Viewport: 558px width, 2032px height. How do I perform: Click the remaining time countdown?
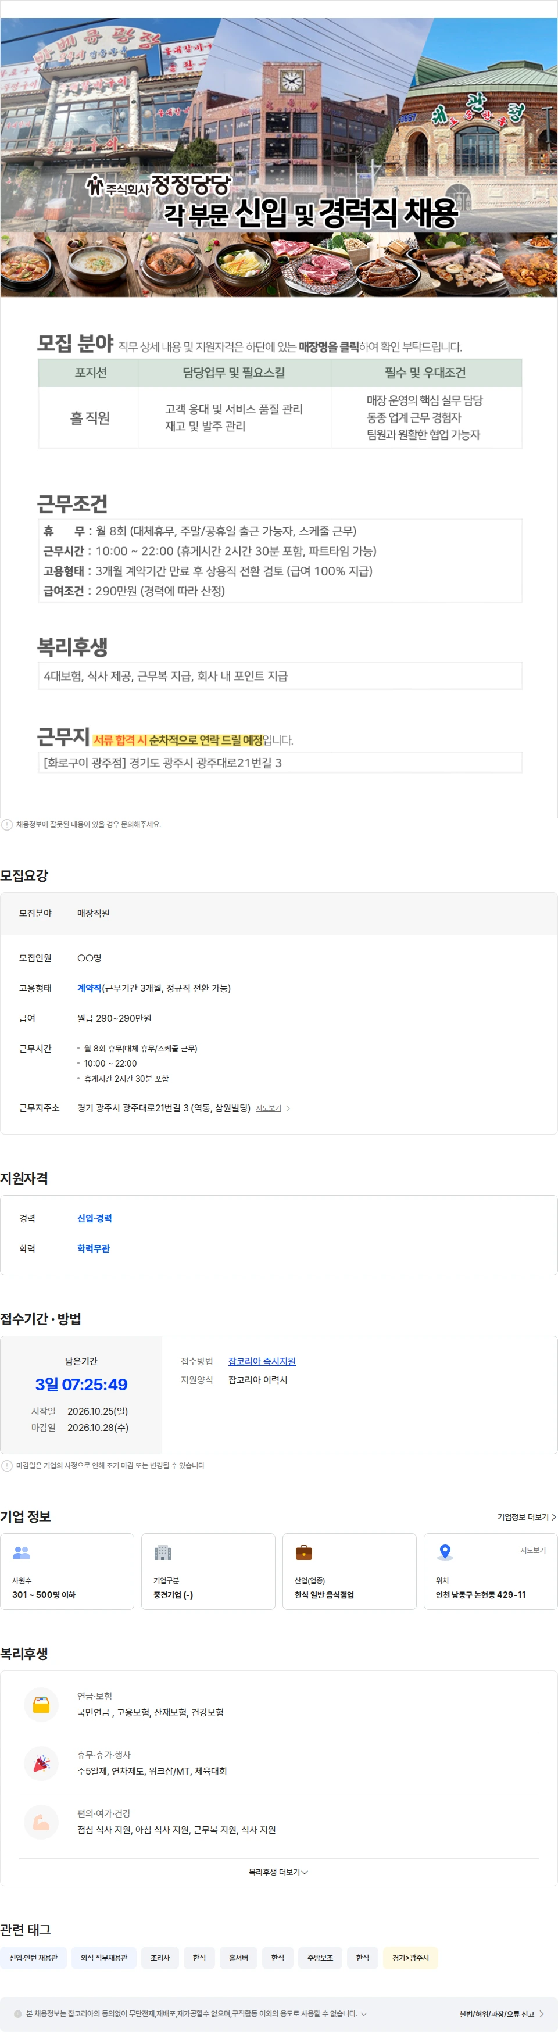(x=81, y=1385)
